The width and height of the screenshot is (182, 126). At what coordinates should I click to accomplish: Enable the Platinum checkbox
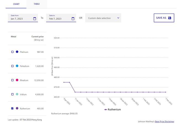tap(12, 52)
